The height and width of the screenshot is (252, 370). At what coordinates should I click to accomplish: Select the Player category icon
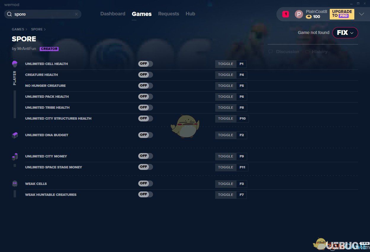click(15, 64)
